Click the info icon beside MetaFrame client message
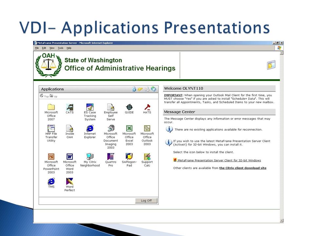 [169, 143]
